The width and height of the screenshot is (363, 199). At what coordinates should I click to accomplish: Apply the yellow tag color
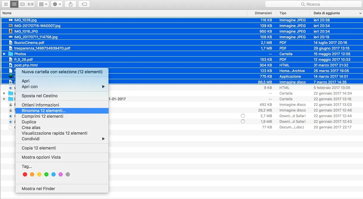click(x=39, y=174)
